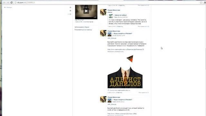Reply to the Альтист Данилов post via Ответить
Viewport: 206px width, 116px height.
[x=119, y=92]
